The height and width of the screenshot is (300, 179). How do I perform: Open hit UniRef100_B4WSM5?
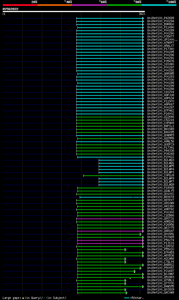[x=161, y=287]
